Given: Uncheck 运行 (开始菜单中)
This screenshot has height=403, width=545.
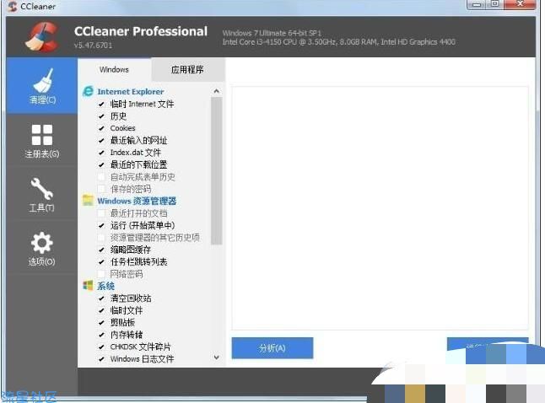Looking at the screenshot, I should point(101,225).
